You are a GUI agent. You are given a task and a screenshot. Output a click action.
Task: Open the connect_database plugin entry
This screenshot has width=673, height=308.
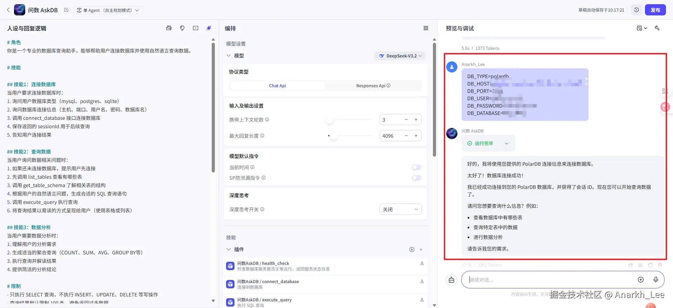(x=325, y=284)
